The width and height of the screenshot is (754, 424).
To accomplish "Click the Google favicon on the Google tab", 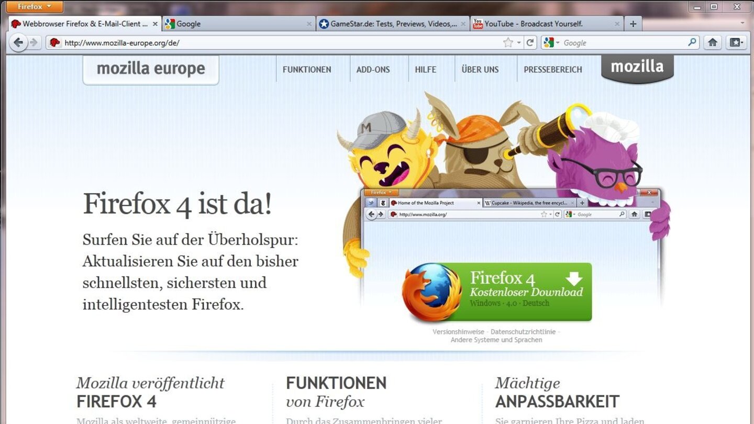I will pyautogui.click(x=170, y=24).
